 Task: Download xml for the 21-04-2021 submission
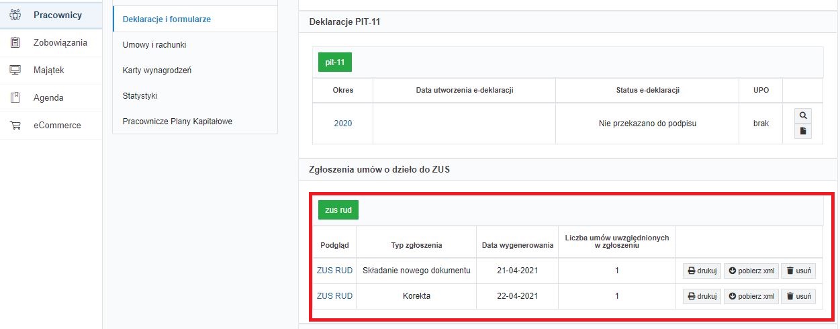(x=751, y=271)
